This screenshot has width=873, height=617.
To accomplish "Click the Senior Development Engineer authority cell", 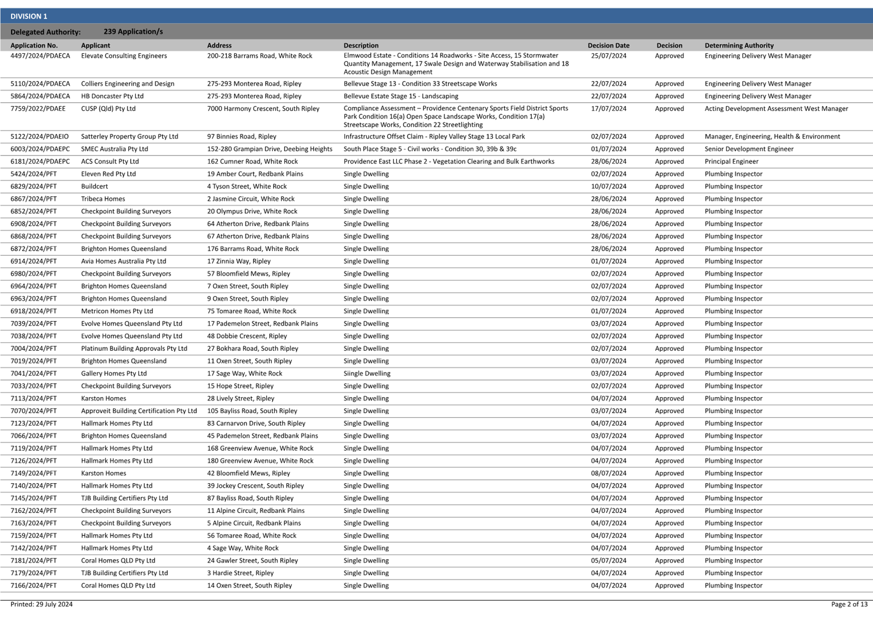I will [x=749, y=149].
